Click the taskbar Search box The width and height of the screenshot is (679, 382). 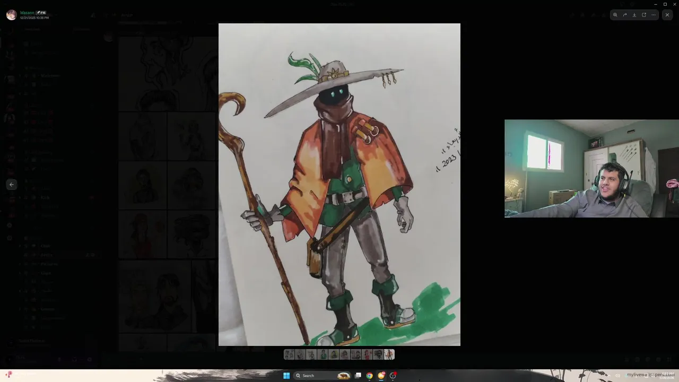coord(322,376)
